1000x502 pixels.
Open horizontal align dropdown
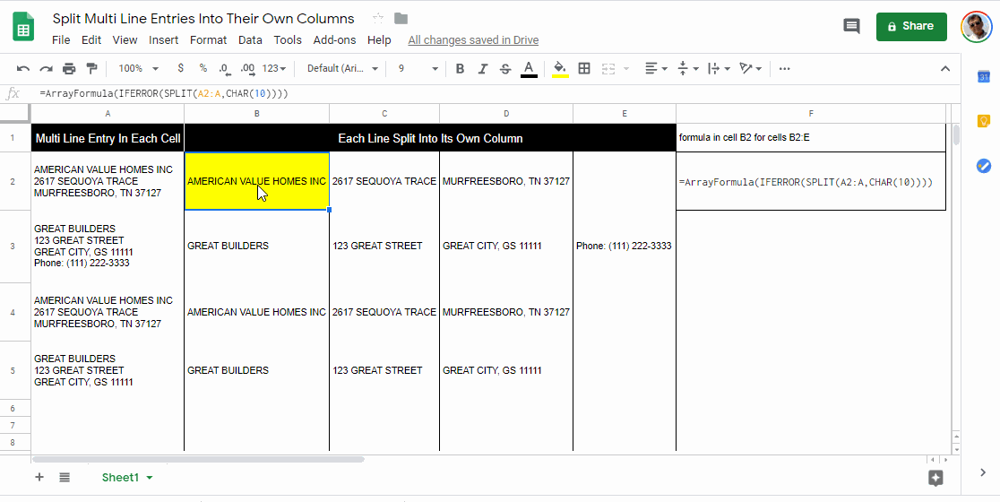coord(656,68)
